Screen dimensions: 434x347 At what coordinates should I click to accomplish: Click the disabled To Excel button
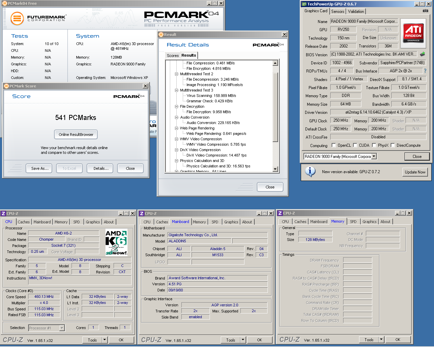click(69, 168)
